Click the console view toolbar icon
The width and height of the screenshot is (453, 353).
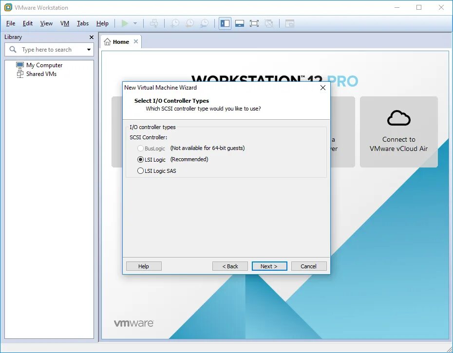[289, 23]
